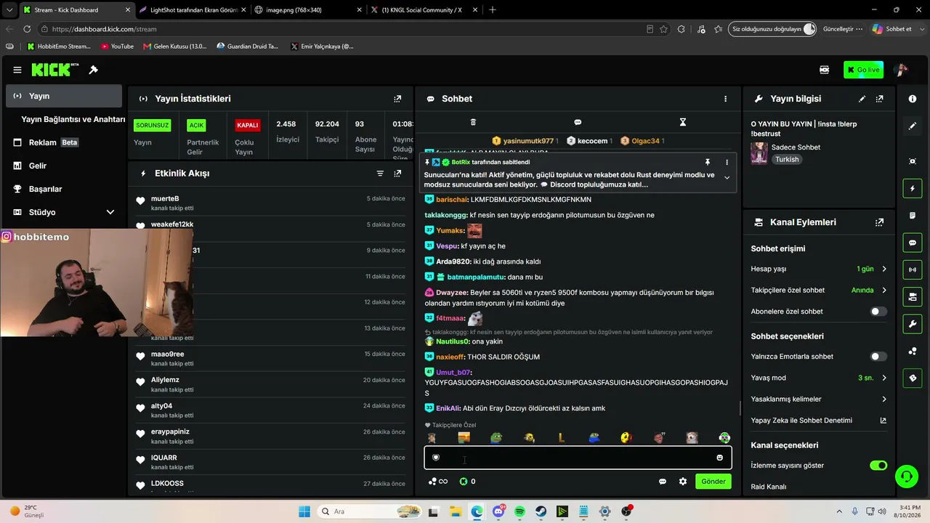This screenshot has height=523, width=930.
Task: Click the taskbar search box Ara
Action: [368, 511]
